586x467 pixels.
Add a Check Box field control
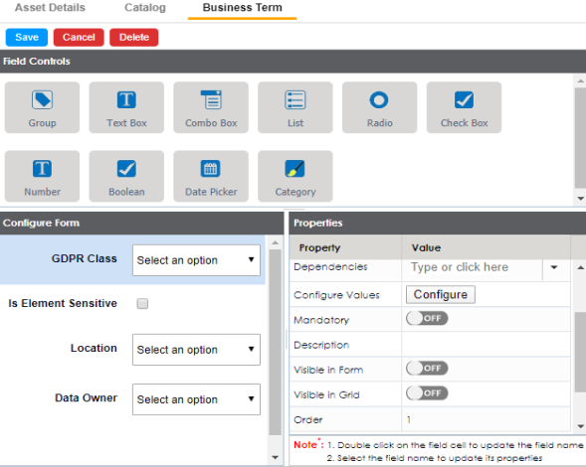pyautogui.click(x=464, y=107)
